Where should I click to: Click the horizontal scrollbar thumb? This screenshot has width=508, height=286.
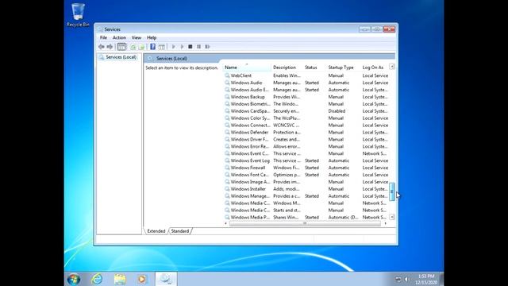click(x=305, y=223)
